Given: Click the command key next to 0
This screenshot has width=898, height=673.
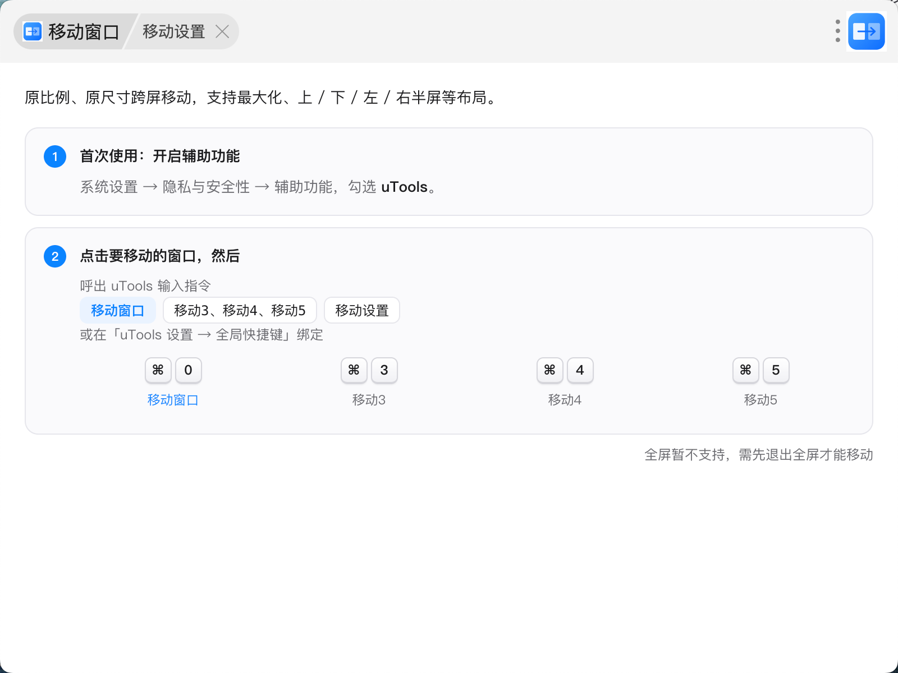Looking at the screenshot, I should tap(158, 370).
